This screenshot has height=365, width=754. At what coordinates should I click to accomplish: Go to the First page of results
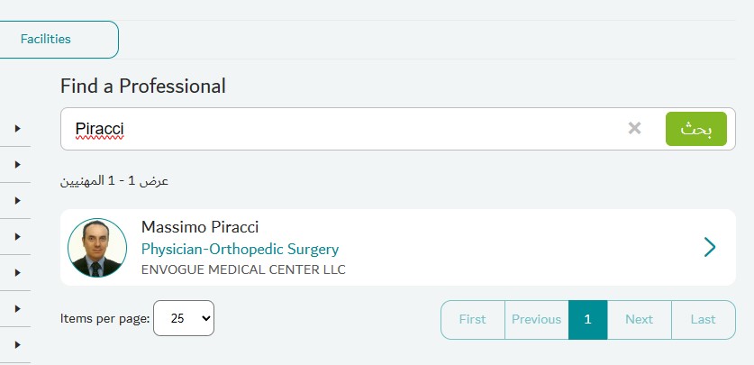[472, 319]
